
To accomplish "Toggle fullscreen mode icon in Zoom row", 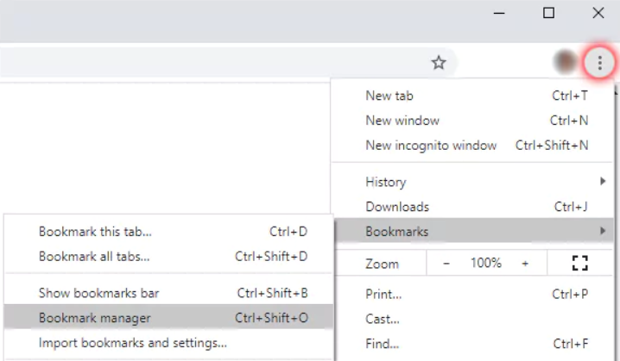I will [x=579, y=263].
